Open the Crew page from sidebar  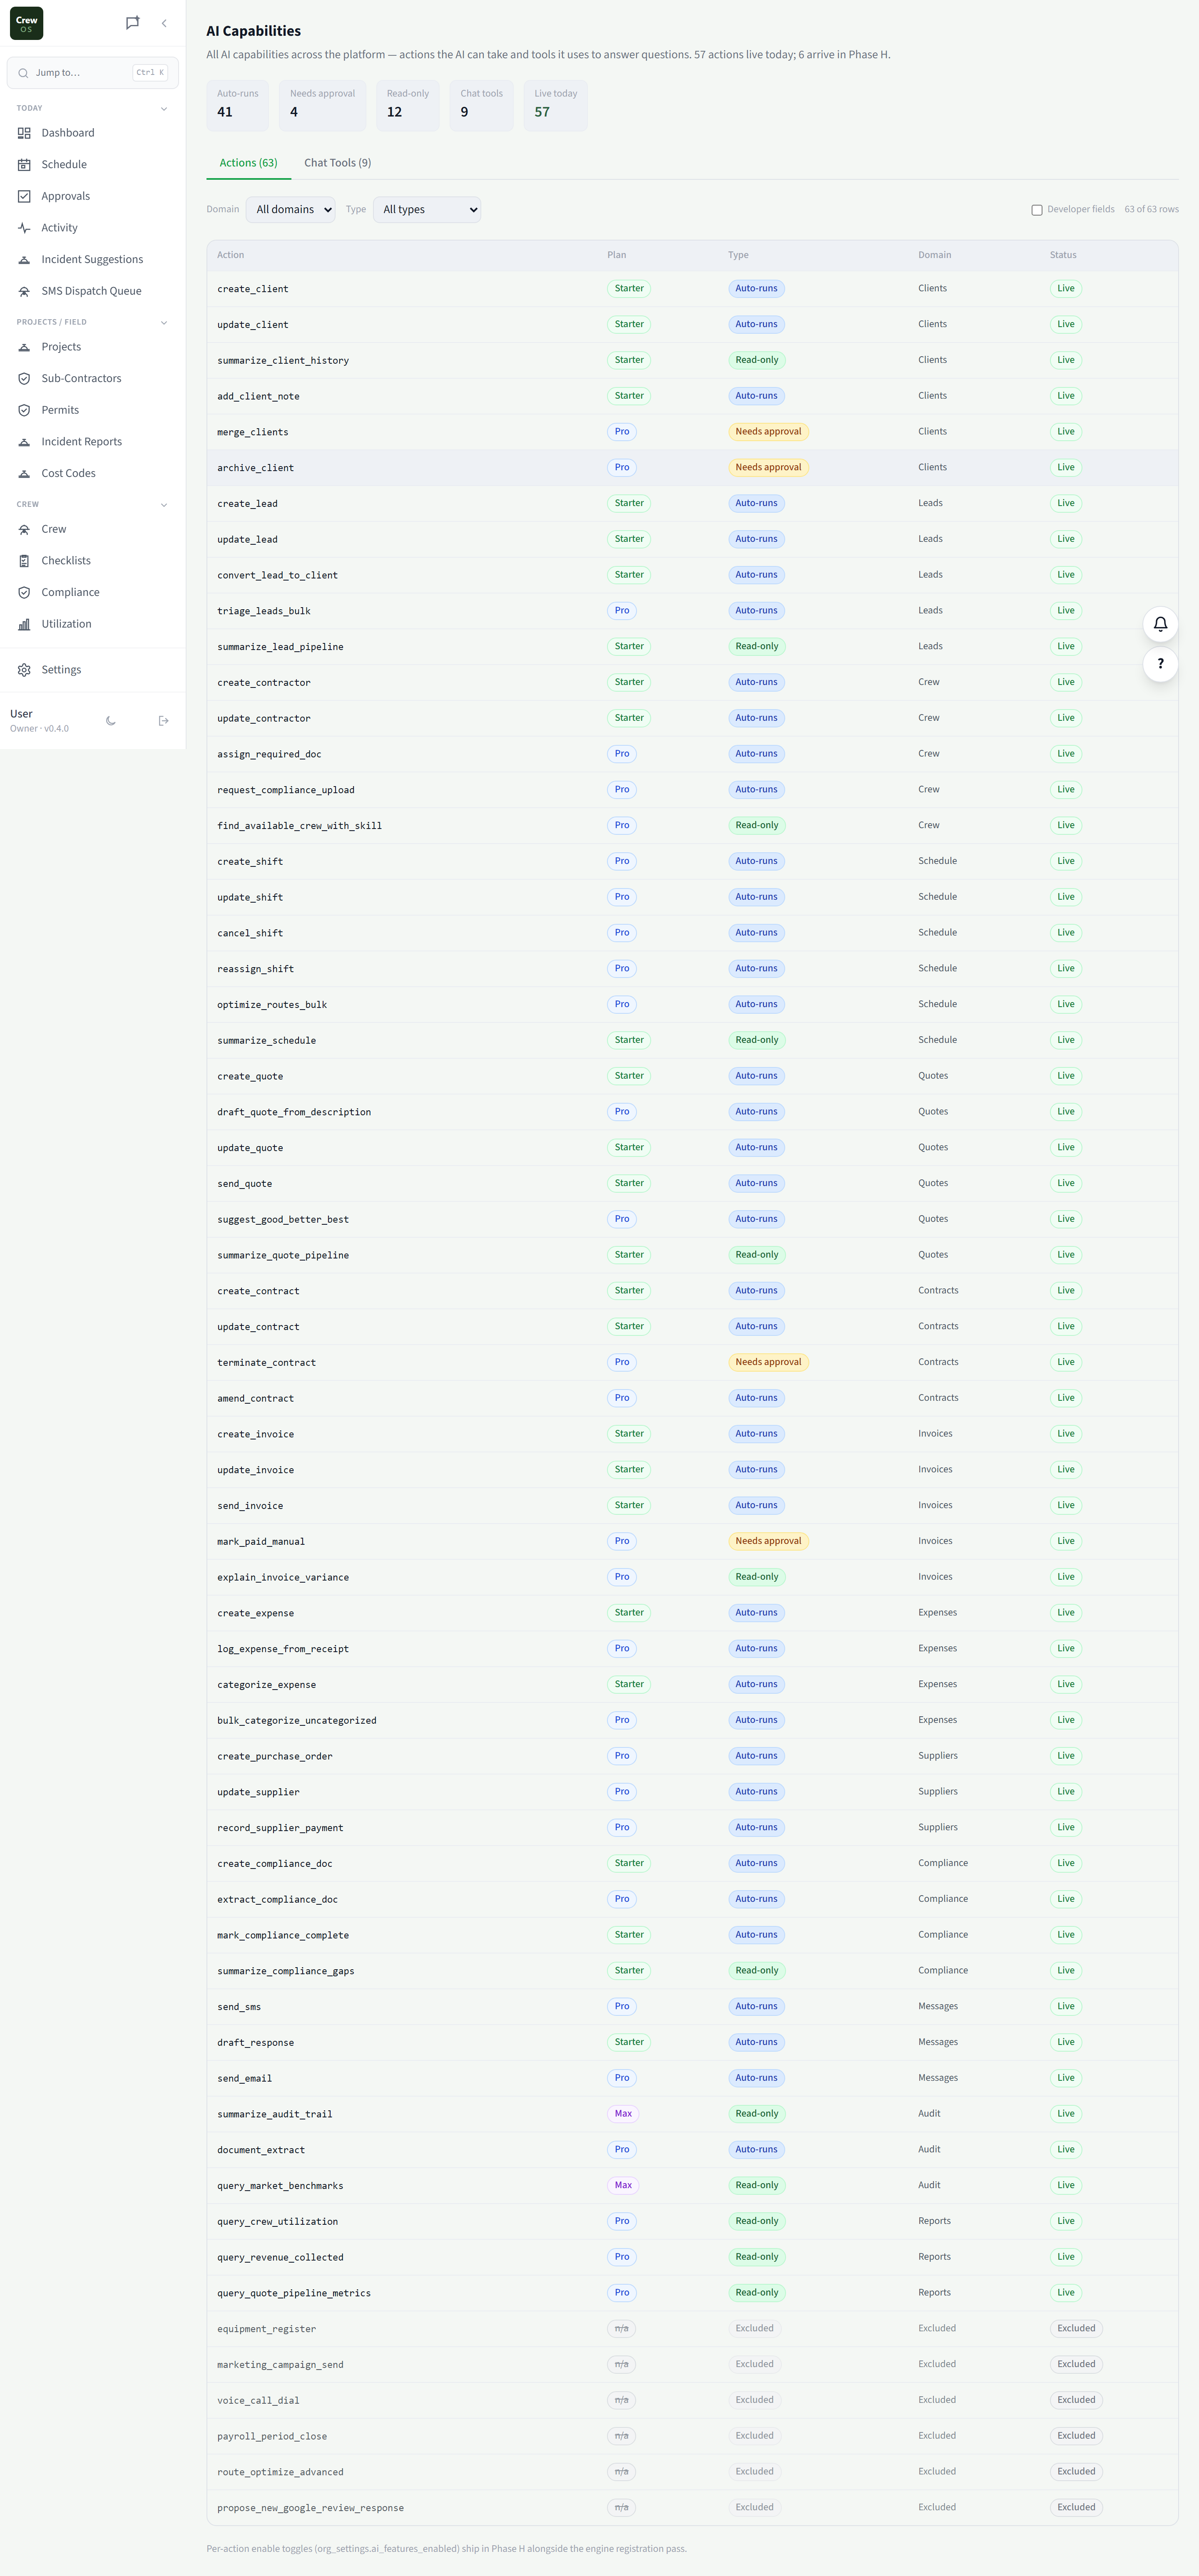(93, 529)
